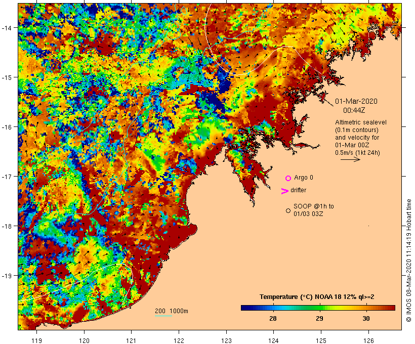Click the "01-Mar 00Z" text line

(352, 145)
